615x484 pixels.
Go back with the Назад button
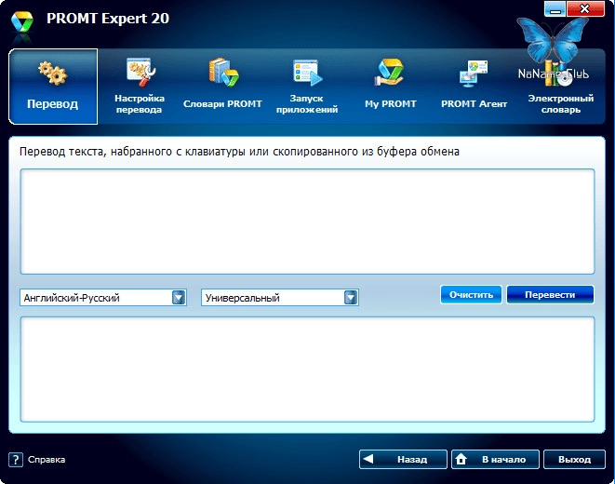click(x=403, y=459)
